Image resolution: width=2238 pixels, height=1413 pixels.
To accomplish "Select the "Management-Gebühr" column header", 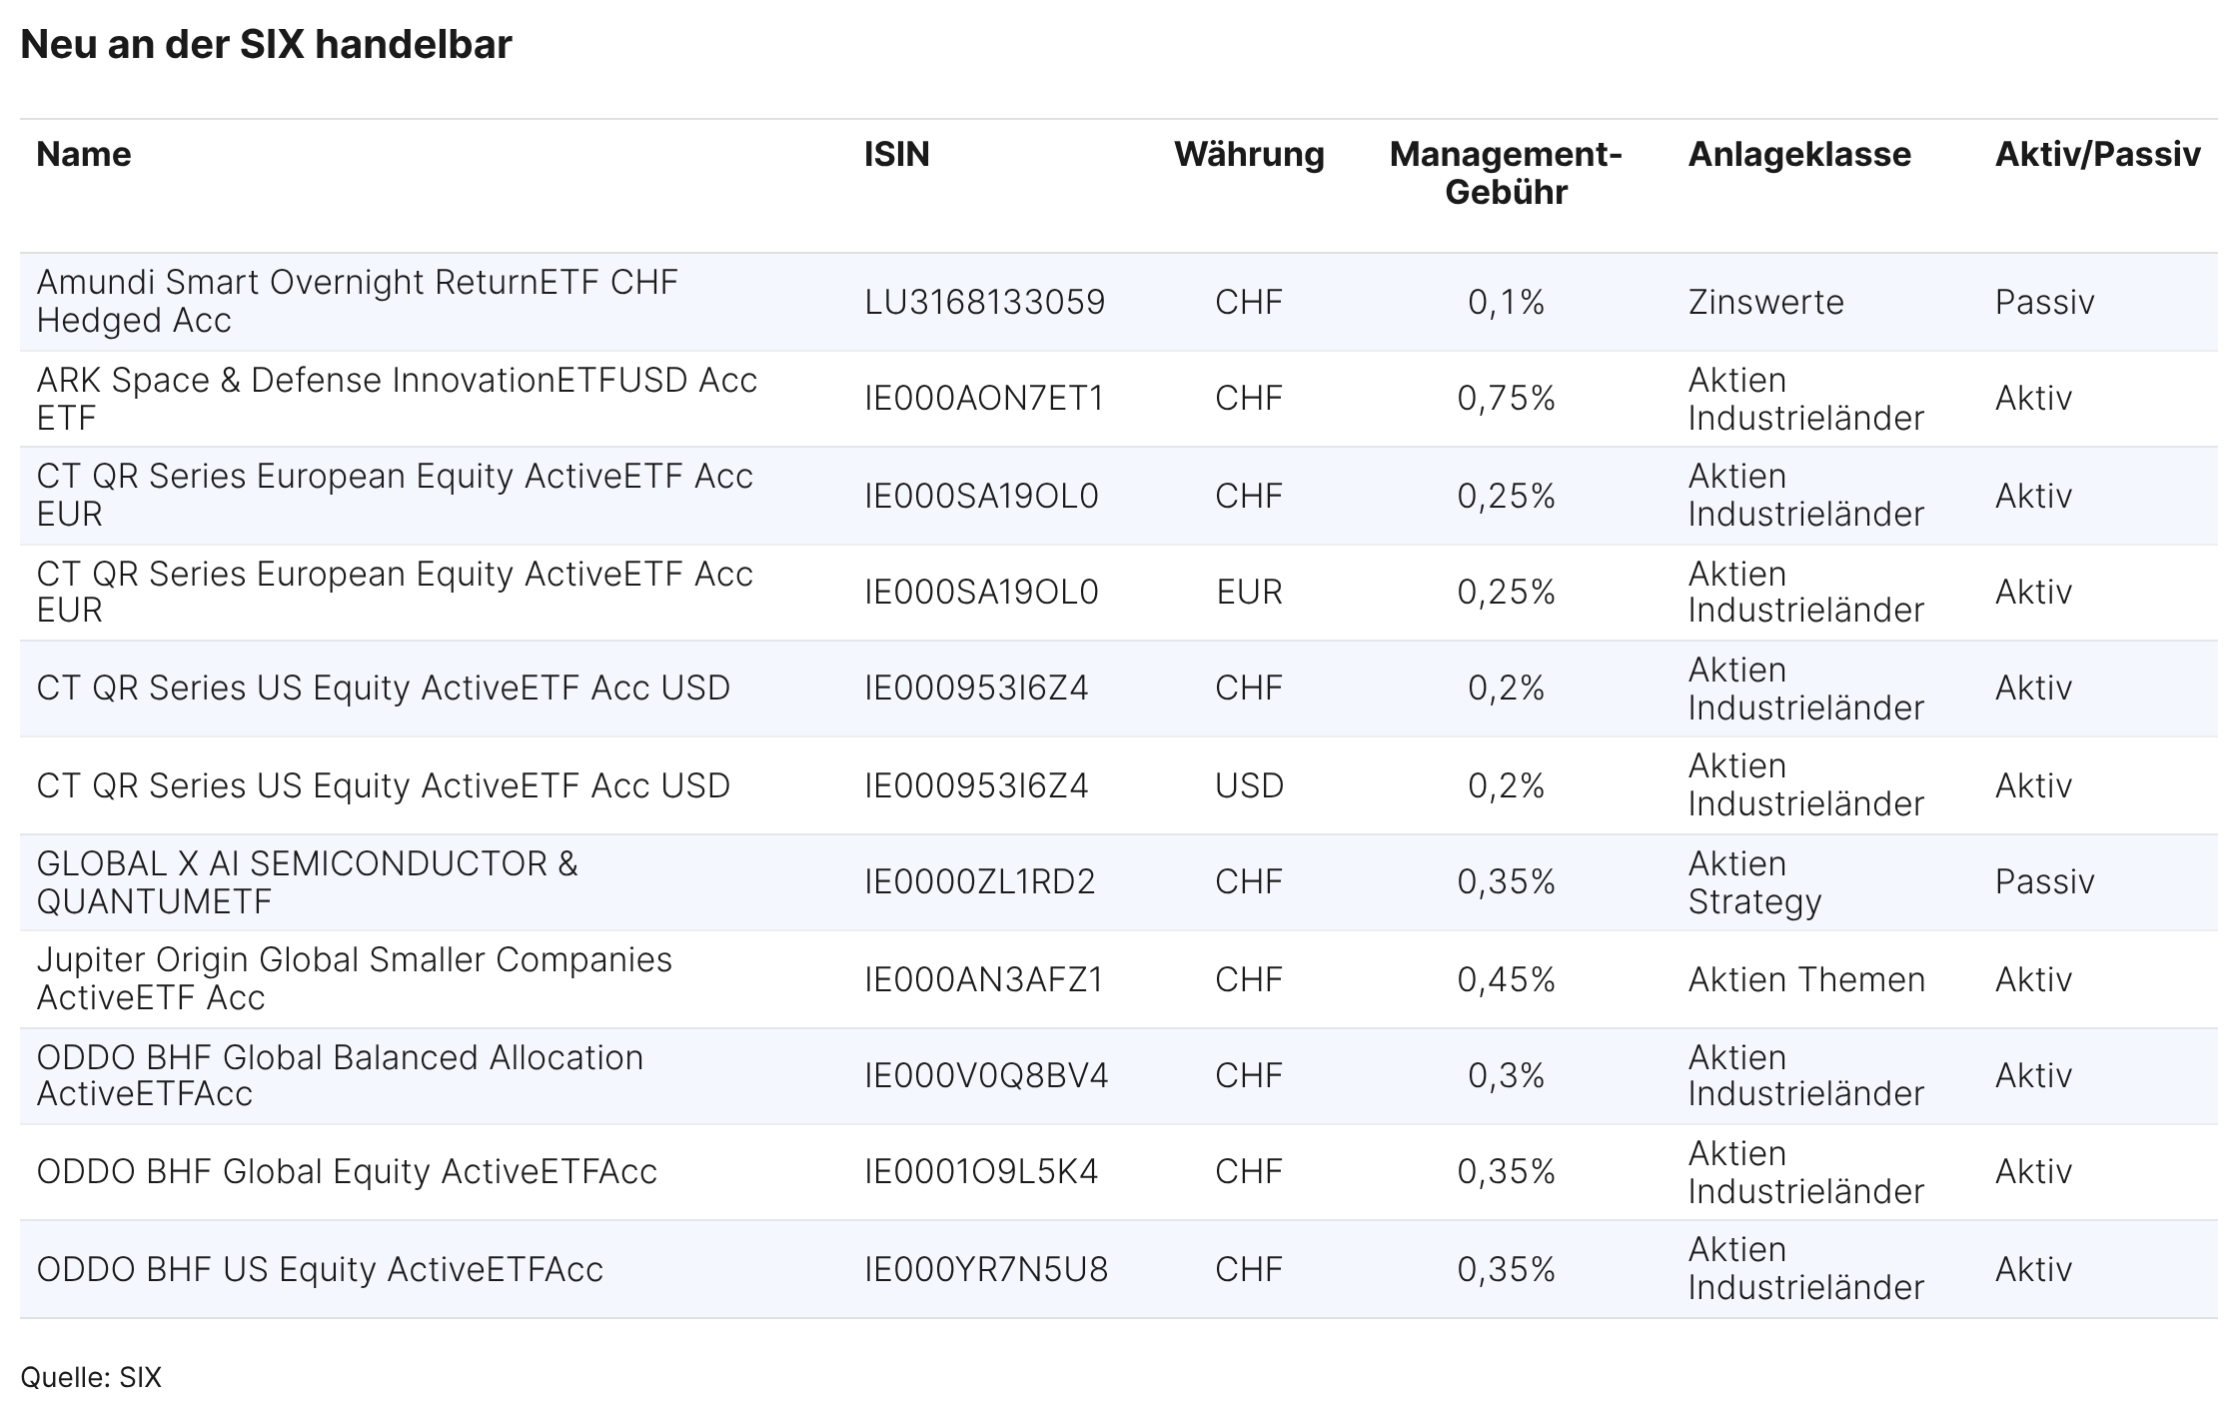I will point(1506,173).
